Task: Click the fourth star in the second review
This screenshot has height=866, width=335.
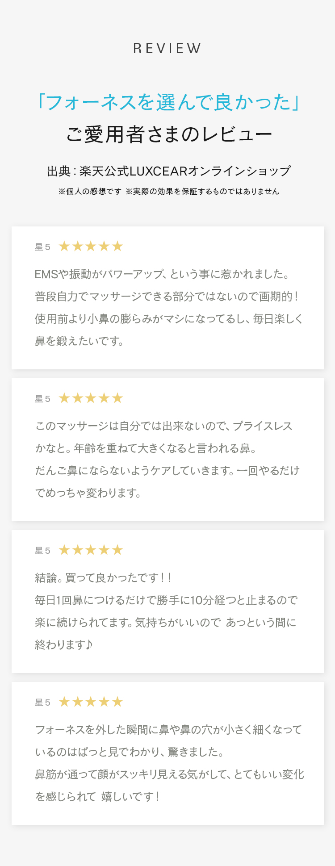Action: (104, 398)
